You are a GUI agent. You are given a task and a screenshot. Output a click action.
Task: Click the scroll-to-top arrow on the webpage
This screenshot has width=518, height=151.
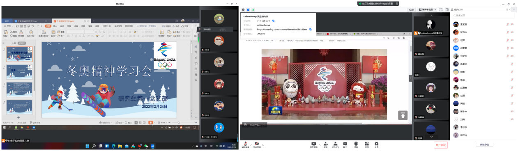pos(403,115)
